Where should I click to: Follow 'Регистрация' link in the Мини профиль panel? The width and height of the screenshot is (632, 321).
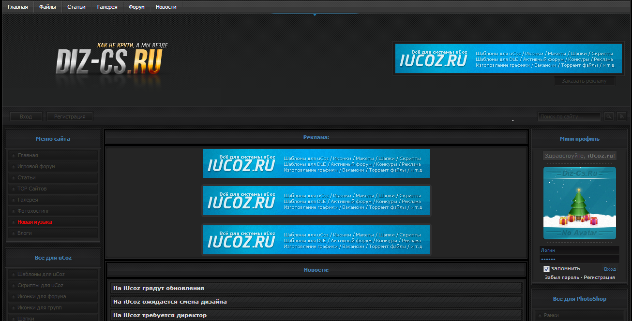click(599, 277)
